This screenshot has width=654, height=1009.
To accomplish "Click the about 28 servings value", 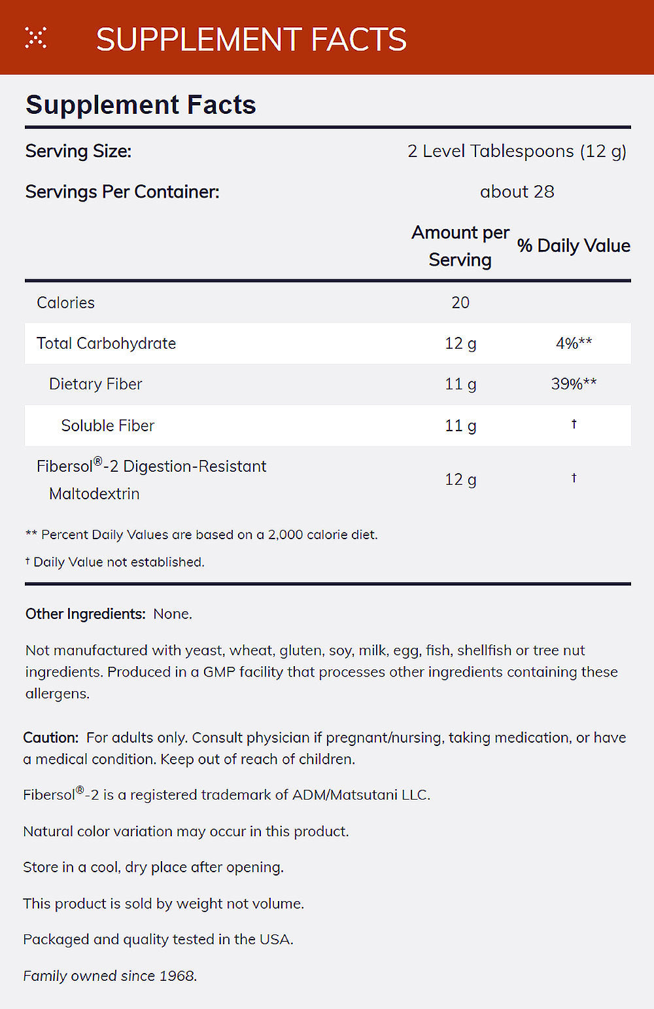I will (517, 192).
